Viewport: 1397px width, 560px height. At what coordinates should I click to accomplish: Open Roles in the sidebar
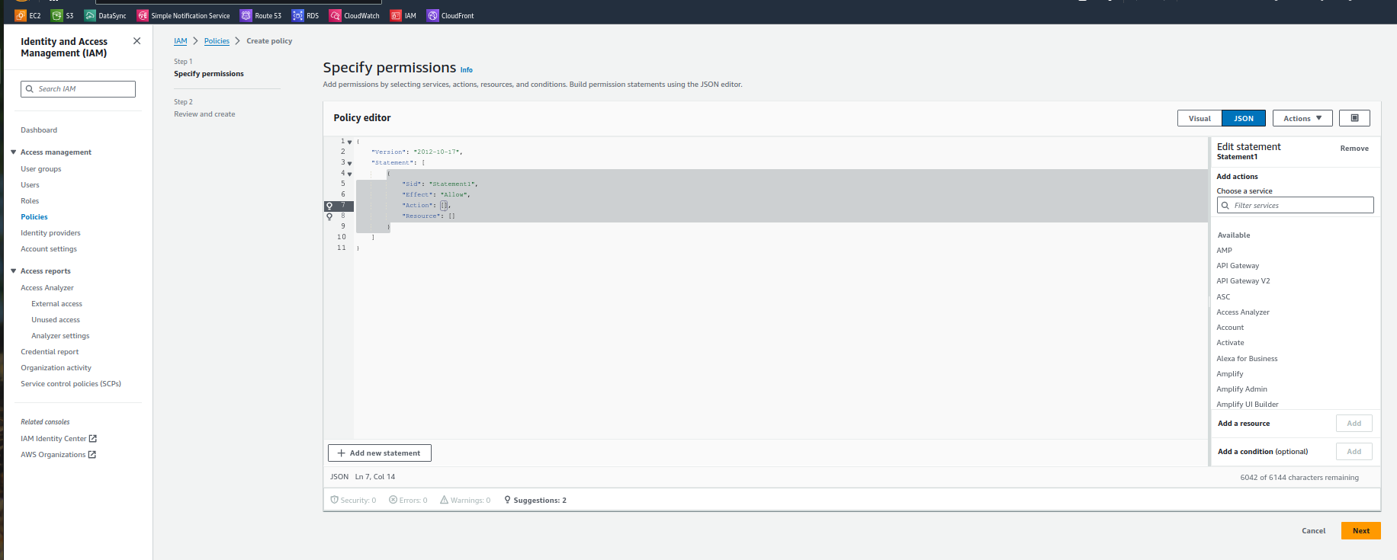(30, 201)
